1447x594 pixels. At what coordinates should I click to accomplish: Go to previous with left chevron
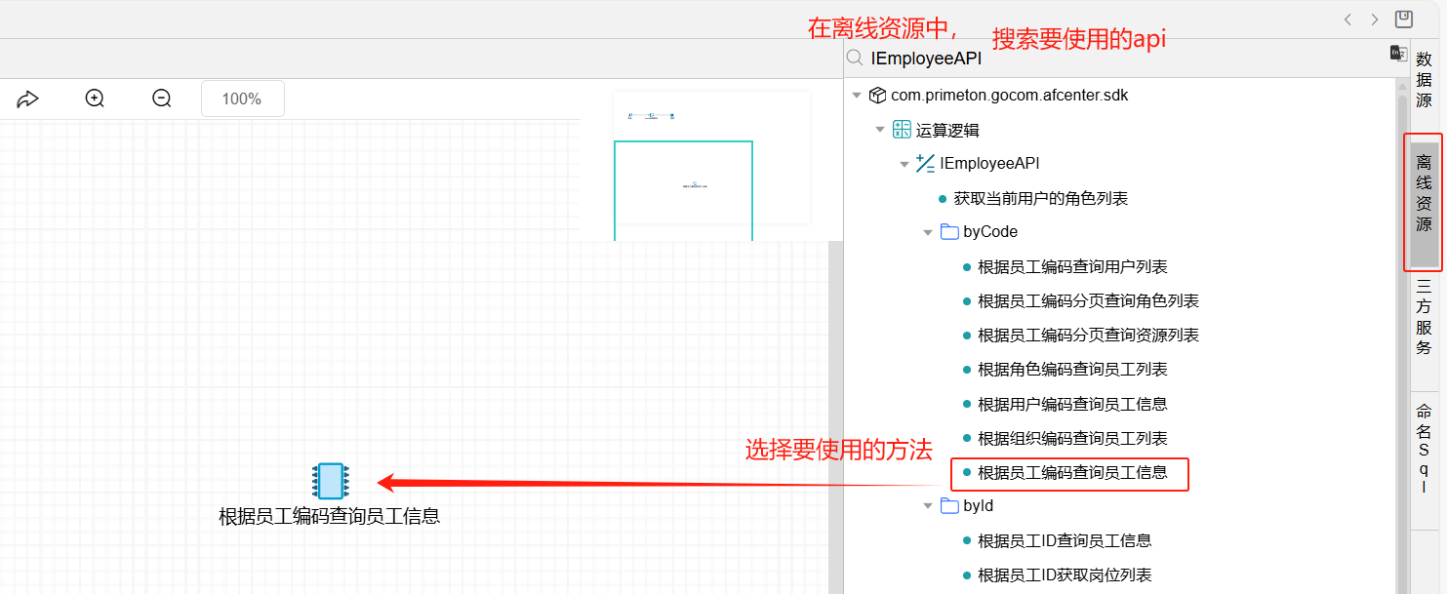pos(1347,20)
